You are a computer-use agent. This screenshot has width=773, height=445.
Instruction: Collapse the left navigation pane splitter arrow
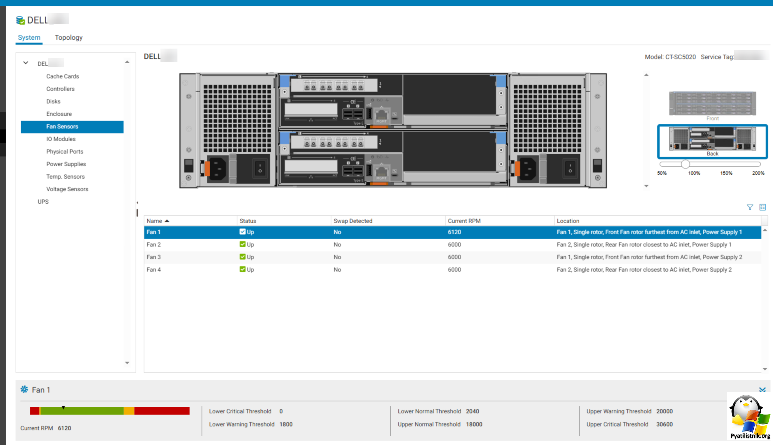(x=137, y=202)
